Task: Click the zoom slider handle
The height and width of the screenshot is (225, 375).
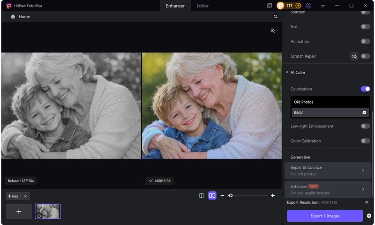Action: (231, 195)
